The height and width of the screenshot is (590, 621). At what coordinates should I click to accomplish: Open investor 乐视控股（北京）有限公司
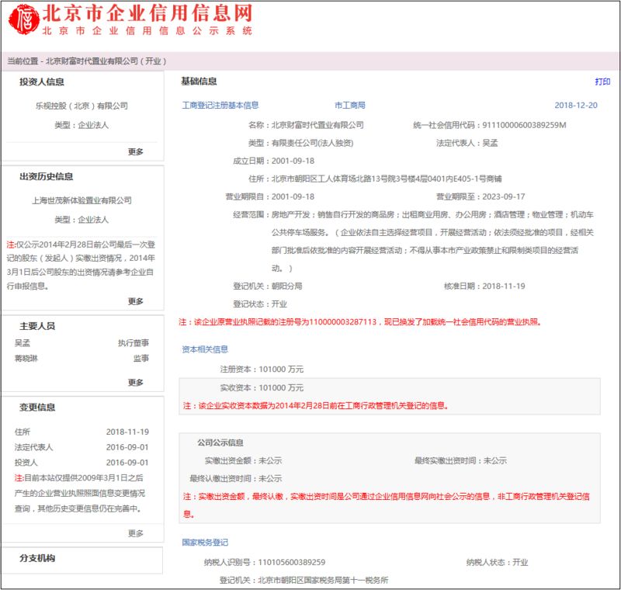[x=82, y=106]
